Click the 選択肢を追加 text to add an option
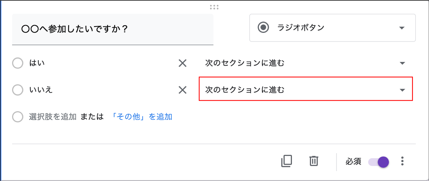Viewport: 429px width, 181px height. point(53,117)
